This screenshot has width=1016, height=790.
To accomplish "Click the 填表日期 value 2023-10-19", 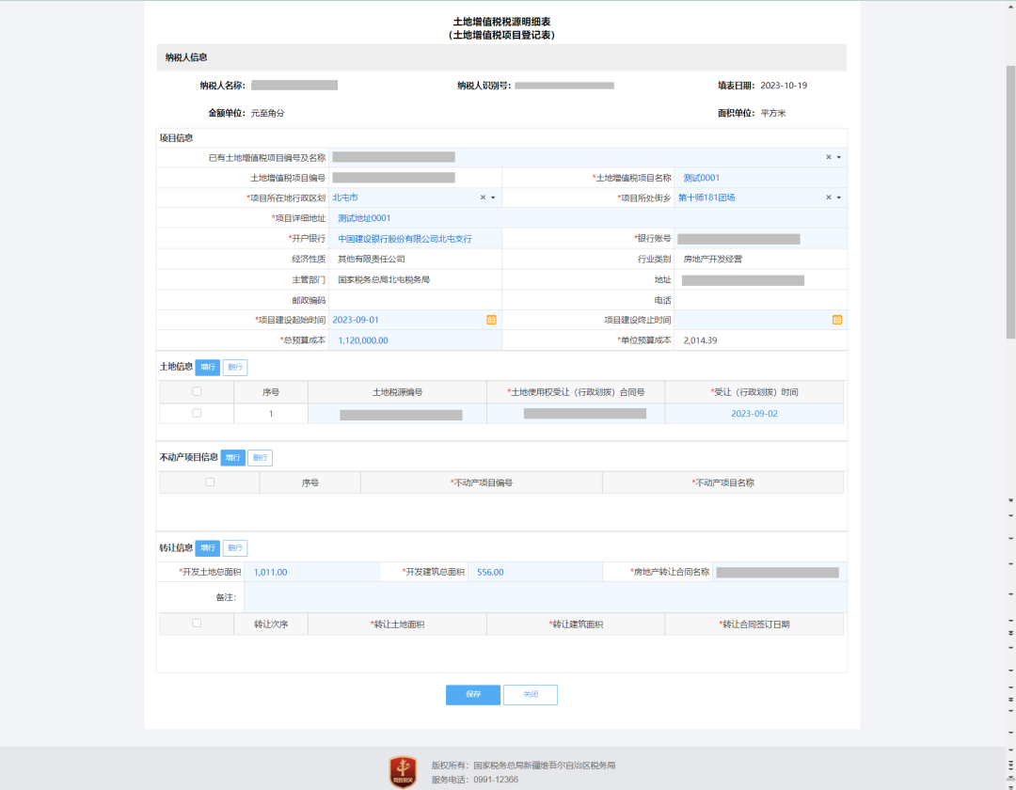I will (x=784, y=86).
